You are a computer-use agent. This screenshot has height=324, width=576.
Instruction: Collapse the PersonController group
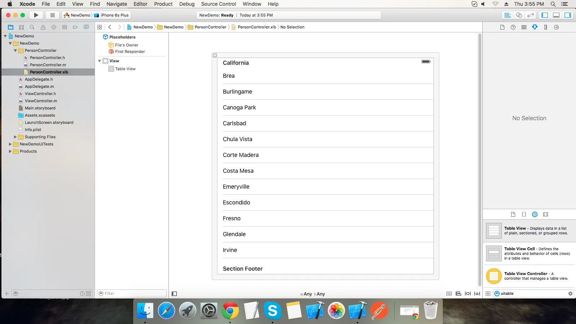pos(15,50)
